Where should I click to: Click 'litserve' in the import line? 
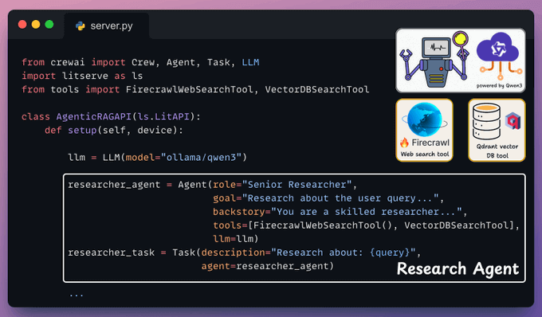85,76
